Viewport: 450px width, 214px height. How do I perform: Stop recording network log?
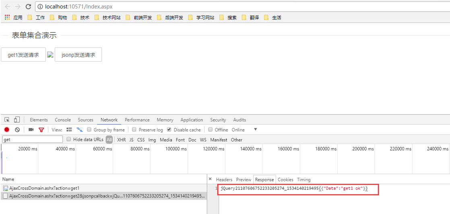(7, 130)
